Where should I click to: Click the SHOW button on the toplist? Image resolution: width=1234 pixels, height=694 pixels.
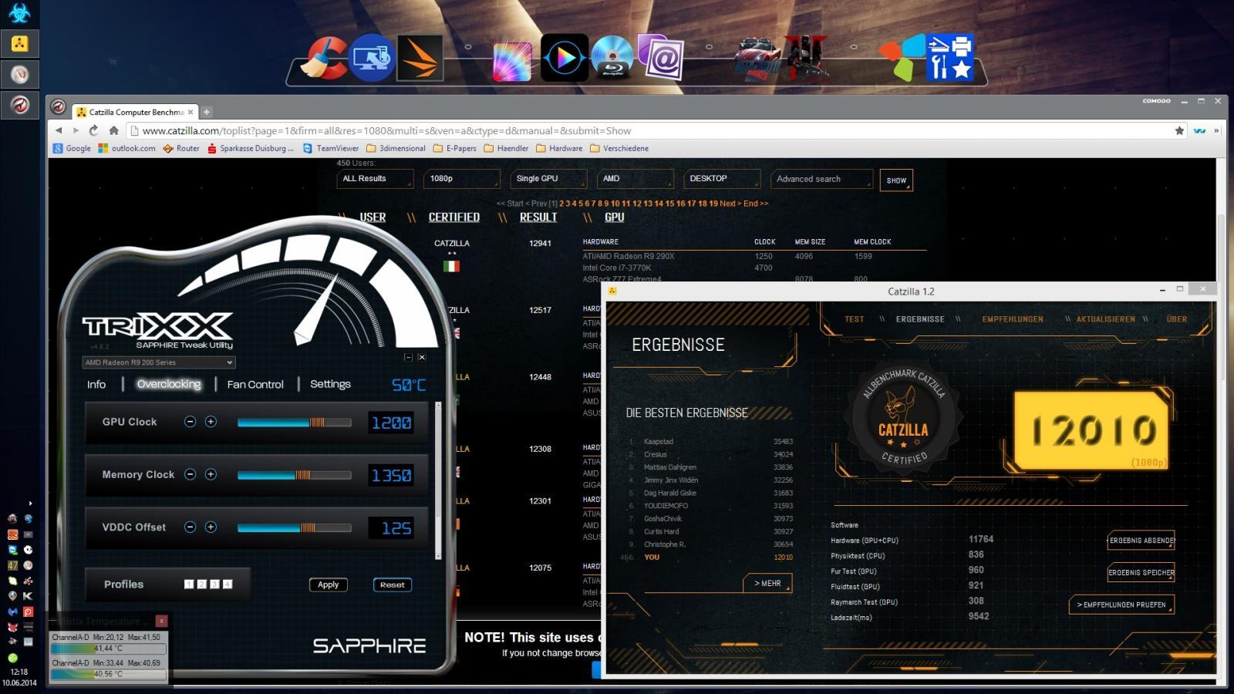pos(896,180)
